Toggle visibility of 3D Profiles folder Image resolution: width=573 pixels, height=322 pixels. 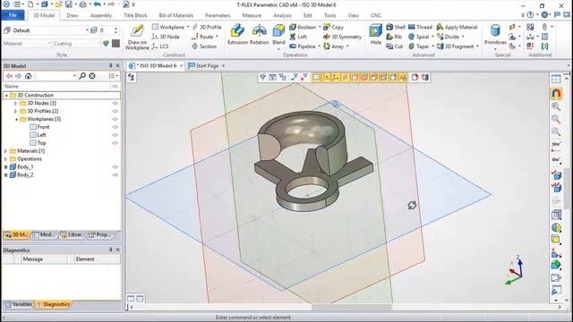pyautogui.click(x=115, y=111)
